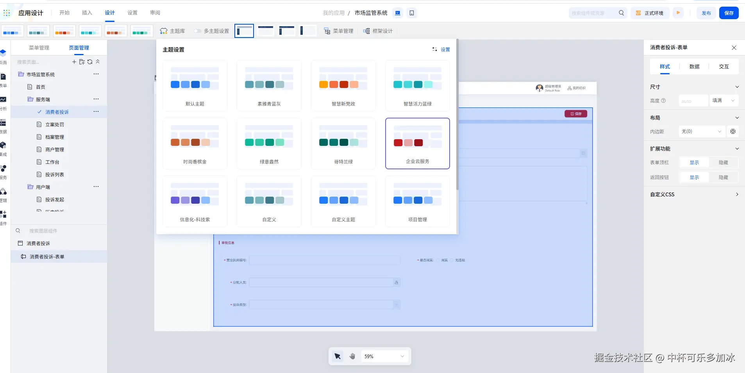Switch to tablet preview device icon

(412, 13)
